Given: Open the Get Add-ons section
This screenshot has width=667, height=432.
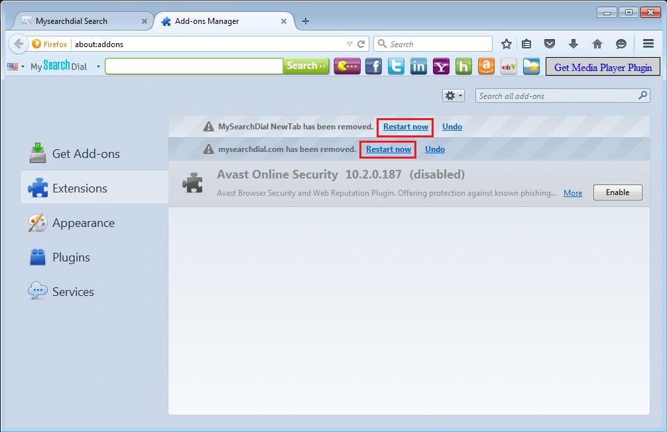Looking at the screenshot, I should point(94,154).
